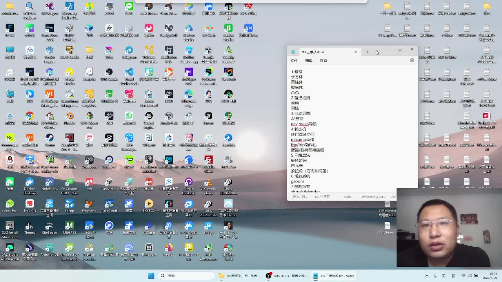This screenshot has height=282, width=502.
Task: Open the Steam desktop icon
Action: (x=49, y=140)
